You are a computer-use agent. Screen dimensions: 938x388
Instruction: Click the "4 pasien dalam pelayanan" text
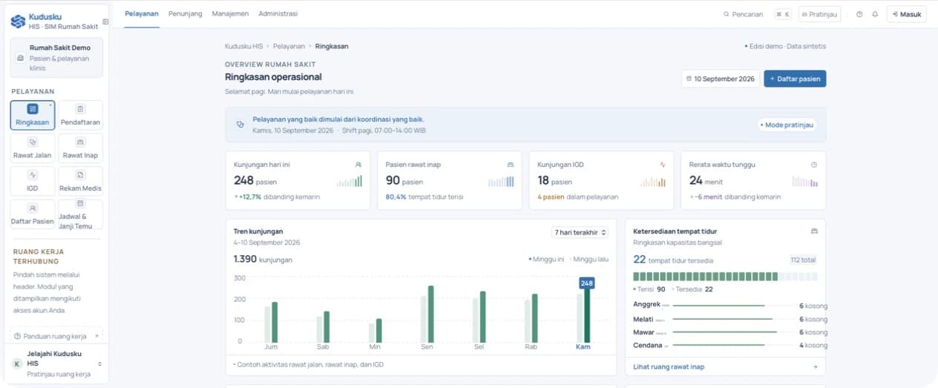578,197
